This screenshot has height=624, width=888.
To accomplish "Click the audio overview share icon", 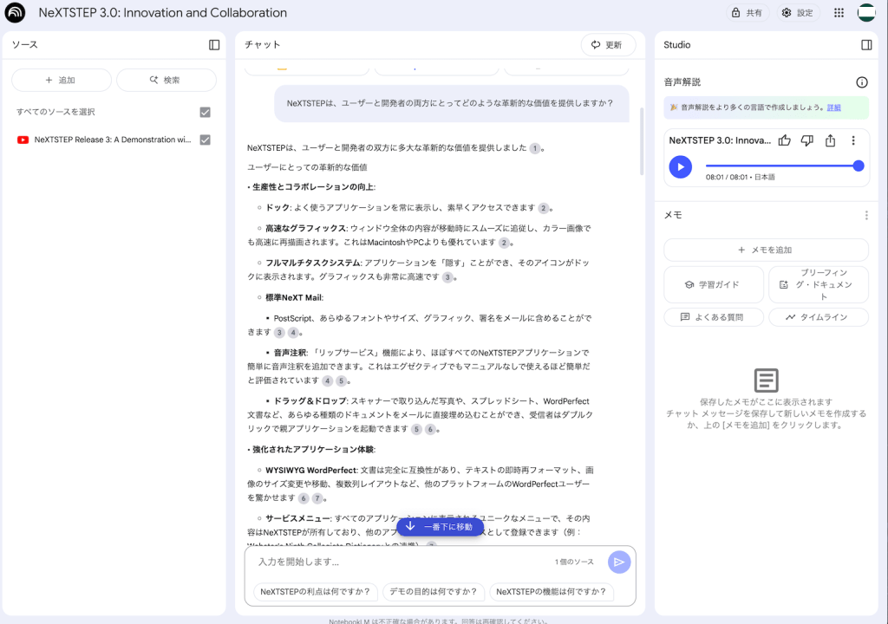I will 830,140.
